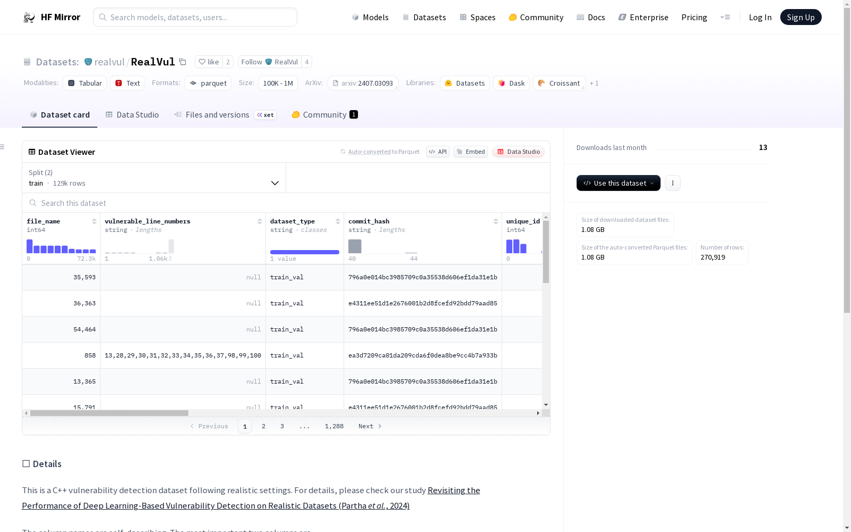Like the RealVul dataset
The height and width of the screenshot is (532, 851).
[x=208, y=62]
